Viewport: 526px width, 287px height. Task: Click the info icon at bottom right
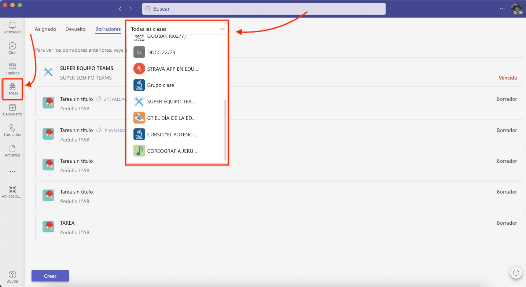click(516, 272)
